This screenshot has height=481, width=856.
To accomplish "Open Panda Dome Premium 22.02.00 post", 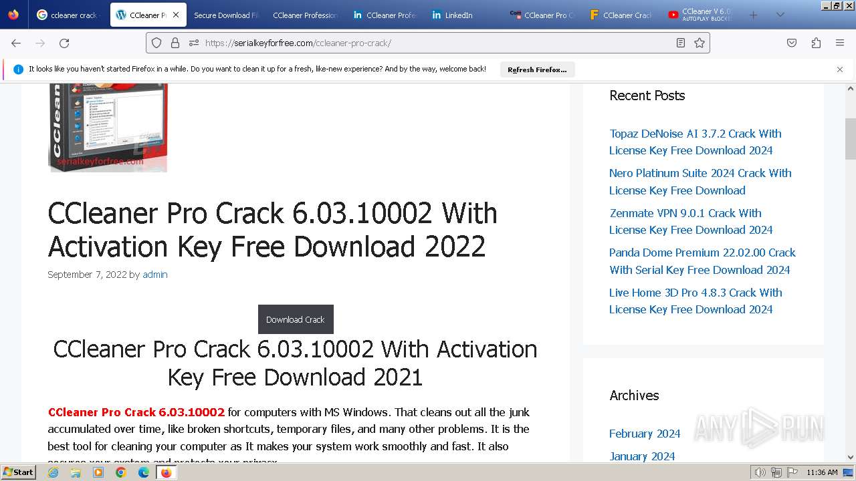I will click(702, 261).
